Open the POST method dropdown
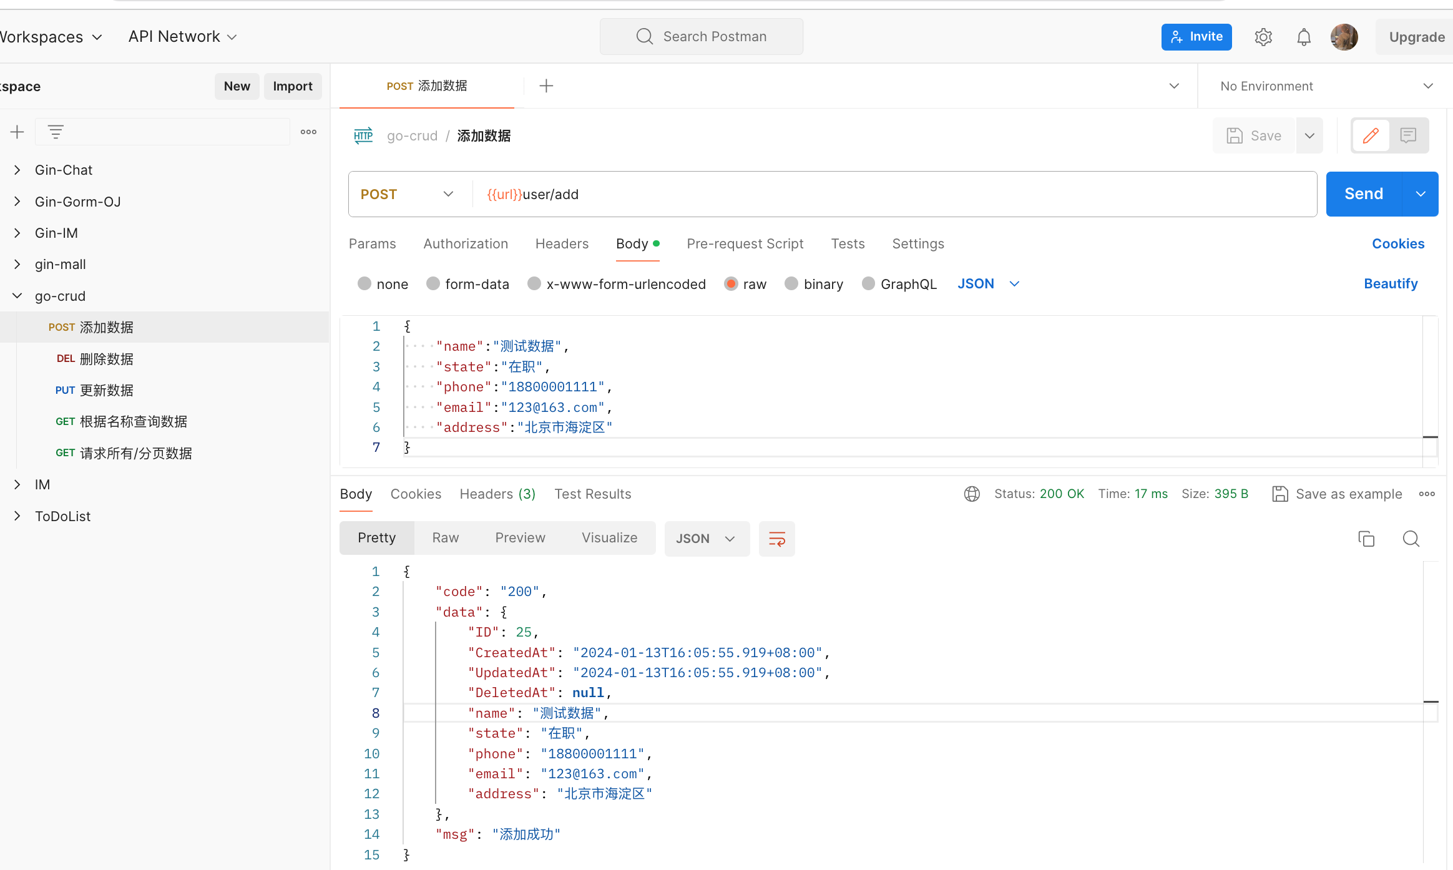 pos(407,194)
